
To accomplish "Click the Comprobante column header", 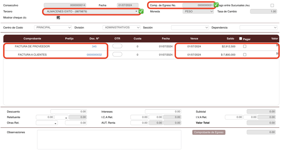I will [32, 39].
